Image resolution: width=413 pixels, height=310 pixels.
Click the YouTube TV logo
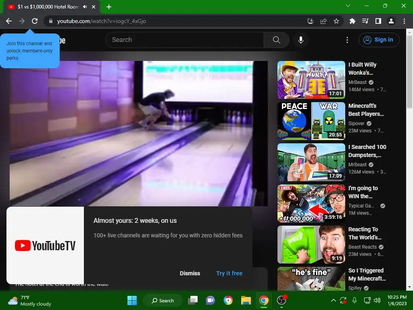[x=45, y=245]
